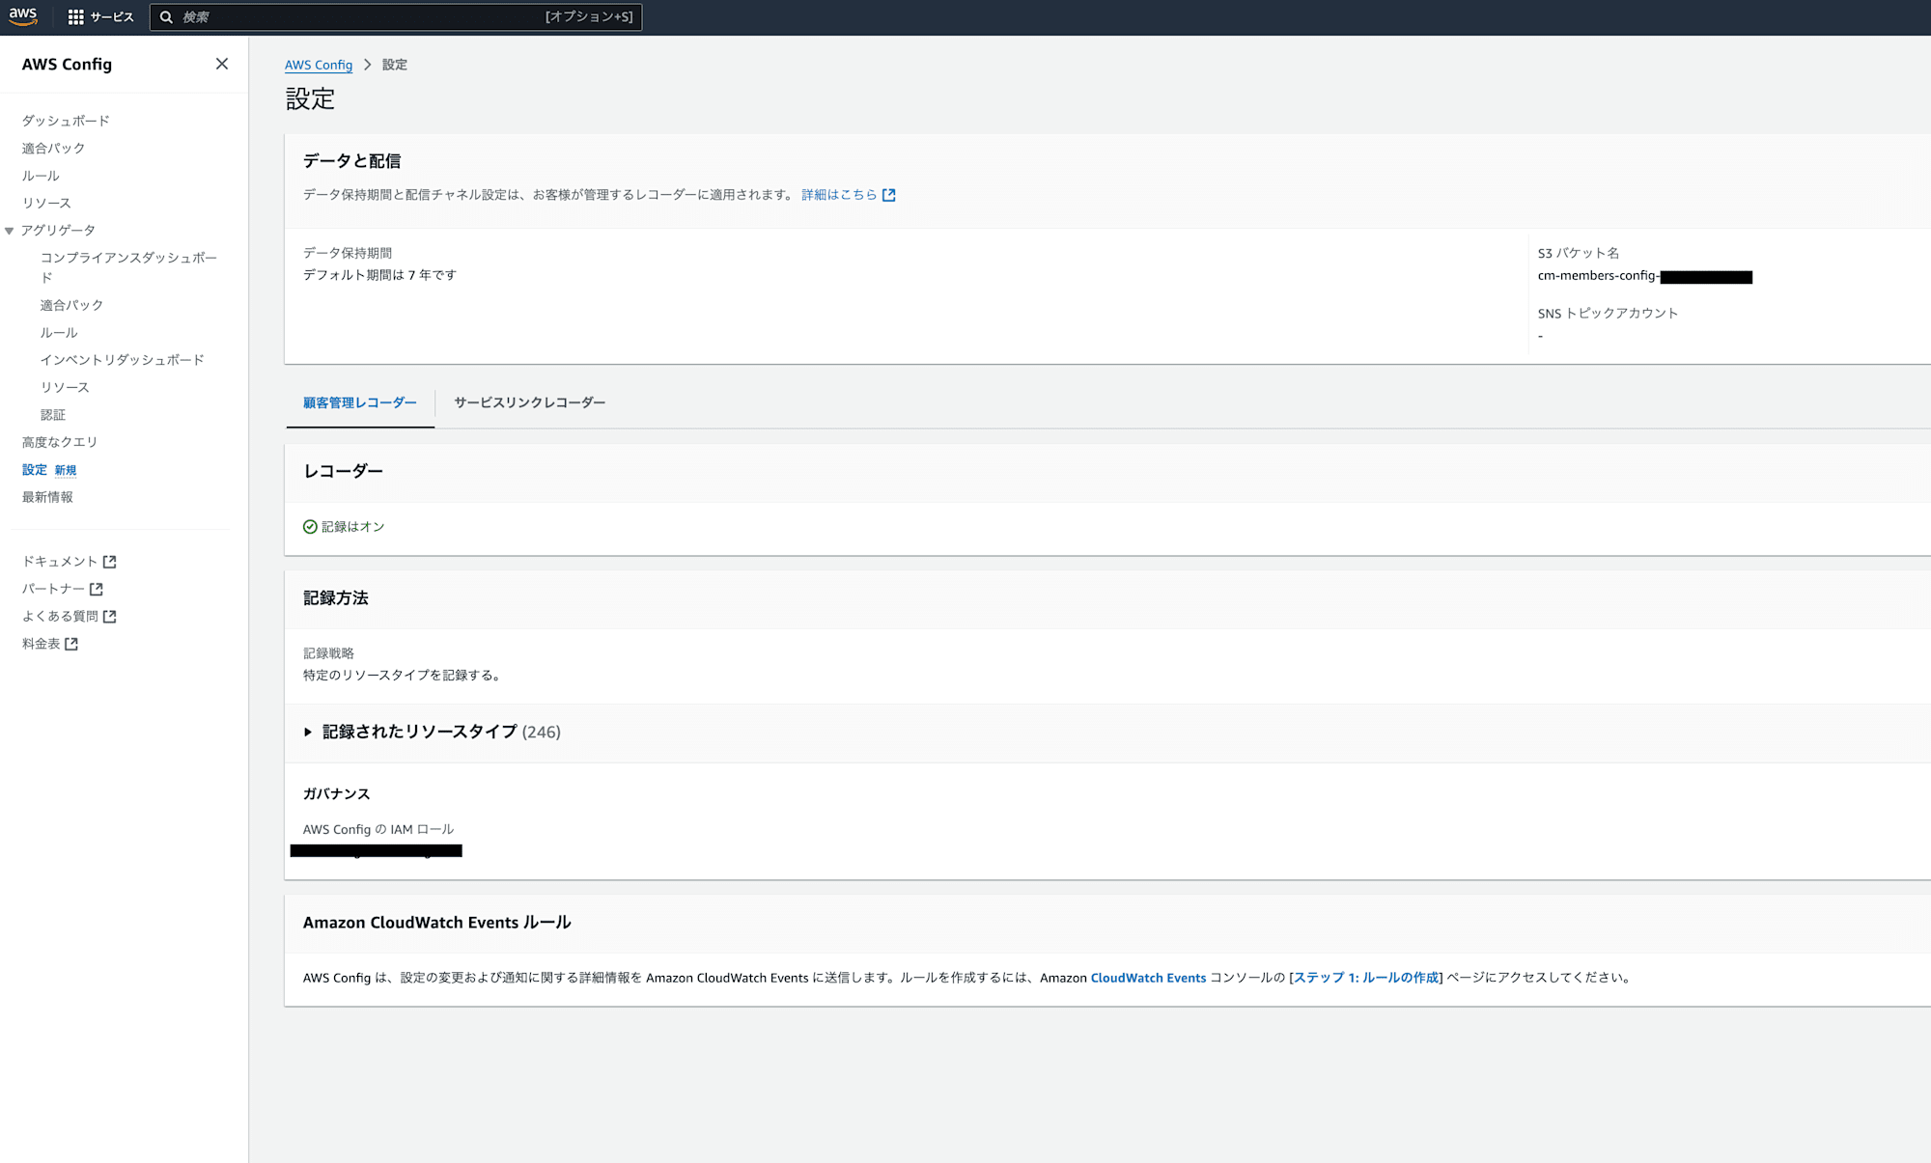Screen dimensions: 1931x1163
Task: Close the AWS Config side panel
Action: tap(222, 64)
